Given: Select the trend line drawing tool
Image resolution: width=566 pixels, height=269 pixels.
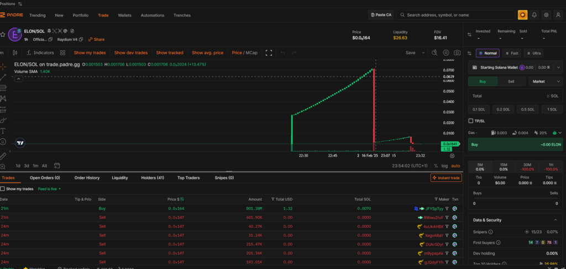Looking at the screenshot, I should coord(3,77).
